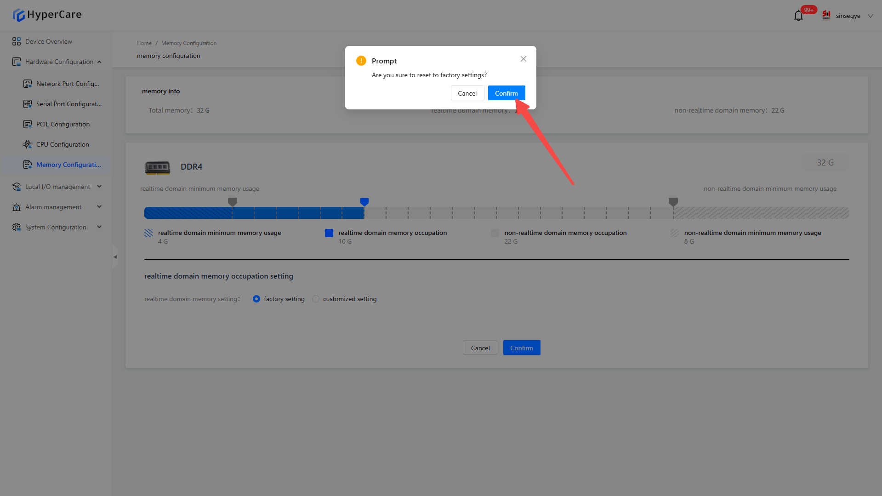Select the factory setting radio button
The width and height of the screenshot is (882, 496).
[256, 299]
